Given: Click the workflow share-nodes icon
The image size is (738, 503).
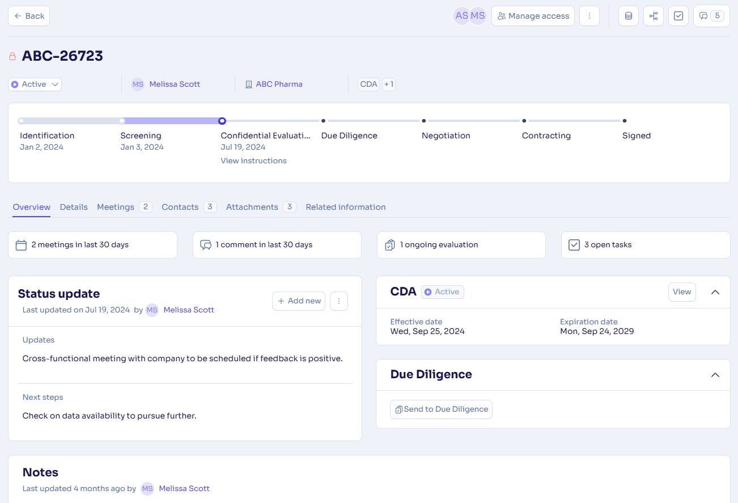Looking at the screenshot, I should tap(653, 16).
